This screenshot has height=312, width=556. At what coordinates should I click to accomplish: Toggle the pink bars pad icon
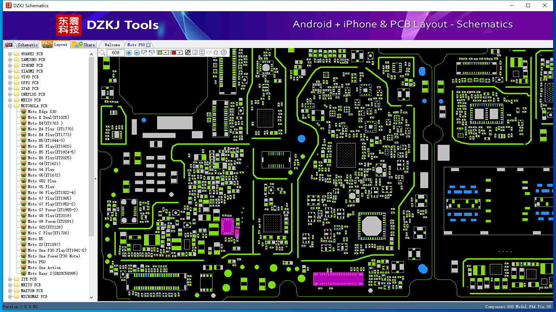tap(202, 53)
